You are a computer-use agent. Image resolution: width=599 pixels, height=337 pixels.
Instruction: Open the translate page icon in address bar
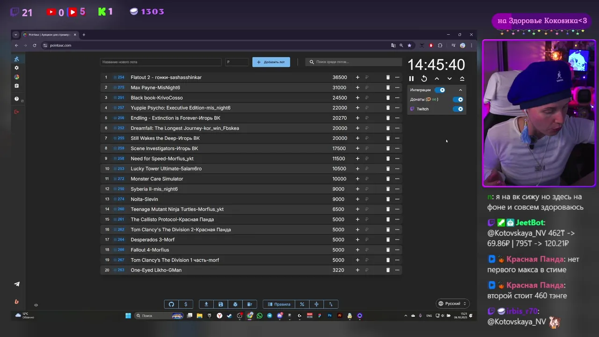pos(393,45)
